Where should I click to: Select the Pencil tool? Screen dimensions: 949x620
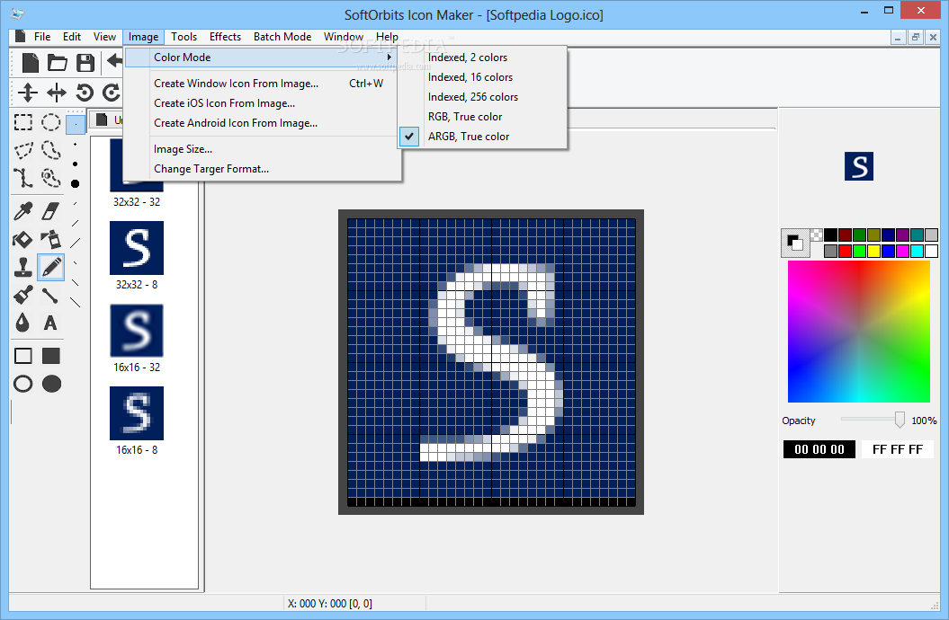pos(51,267)
